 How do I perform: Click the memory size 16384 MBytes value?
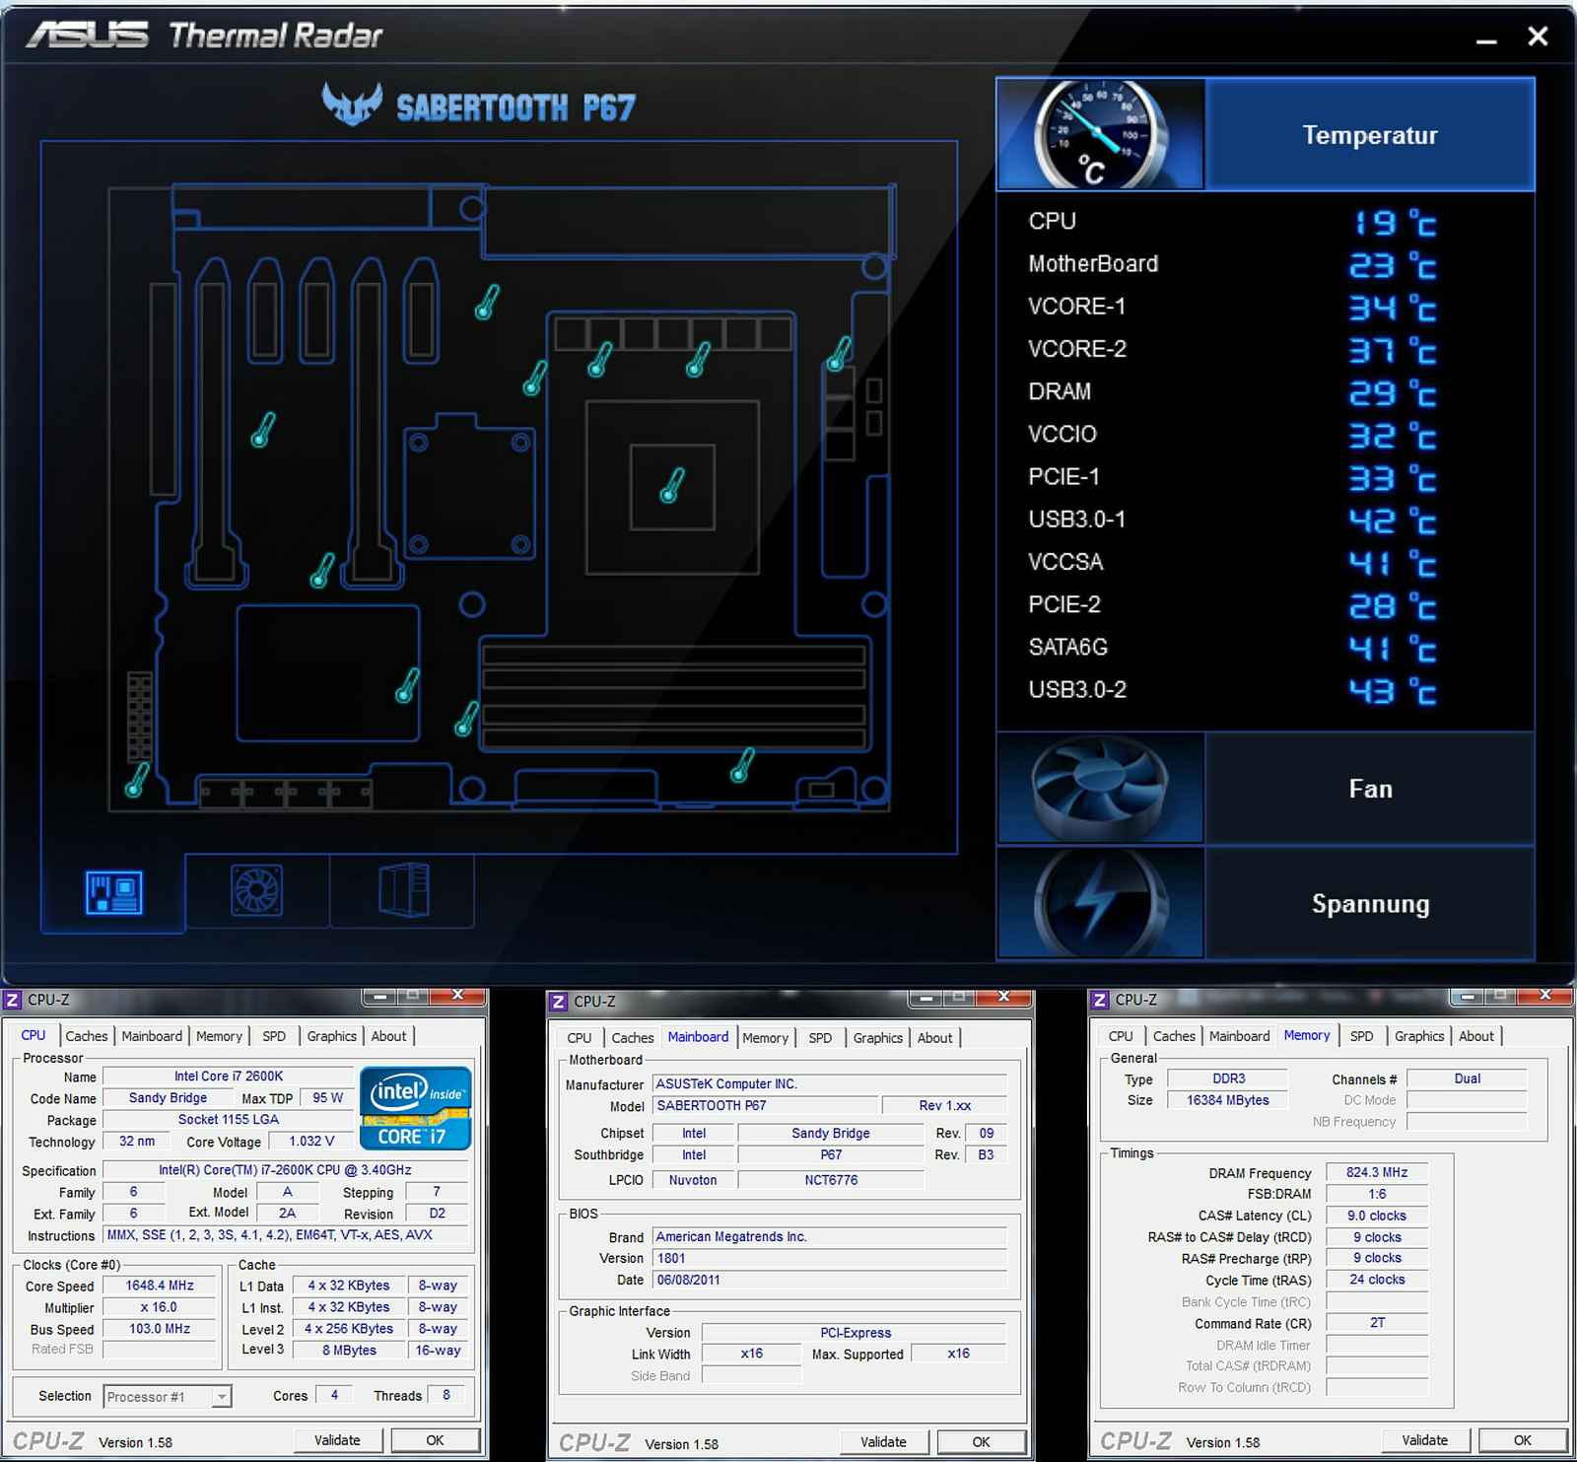[x=1228, y=1100]
